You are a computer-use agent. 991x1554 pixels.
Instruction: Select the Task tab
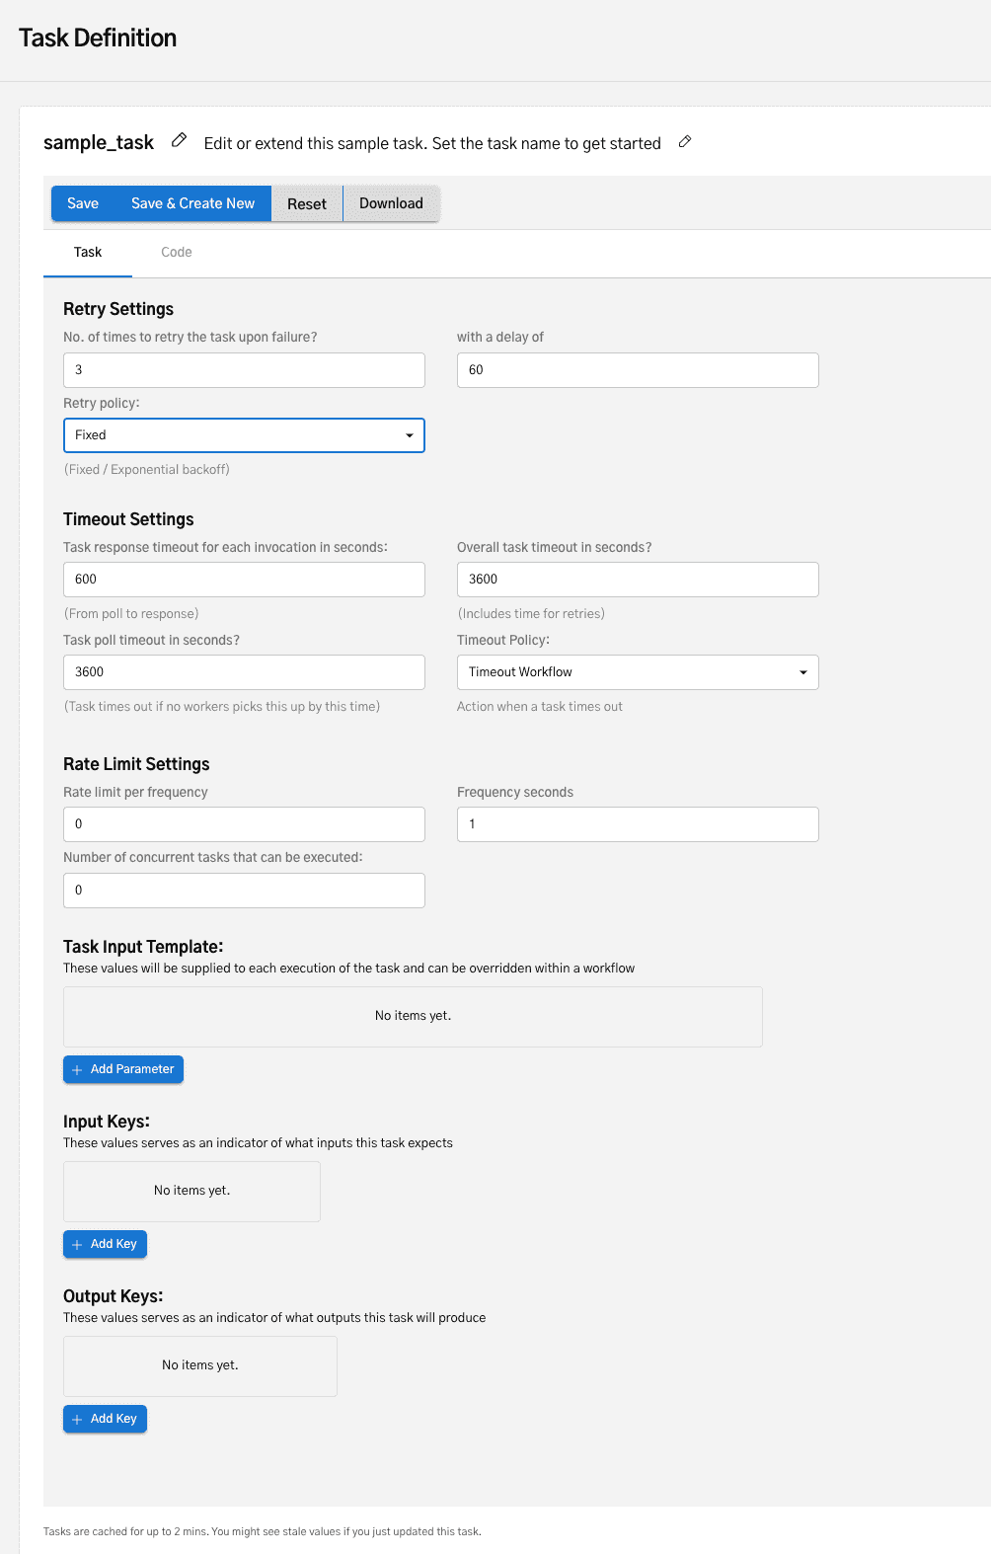tap(88, 253)
